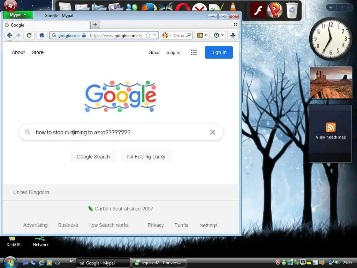The height and width of the screenshot is (268, 357).
Task: Open the tab groups grid icon
Action: [x=236, y=25]
